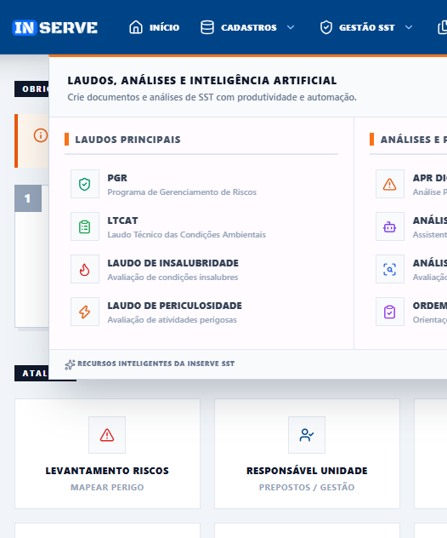
Task: Click the Laudos, Análises e Inteligência Artificial title
Action: click(202, 80)
